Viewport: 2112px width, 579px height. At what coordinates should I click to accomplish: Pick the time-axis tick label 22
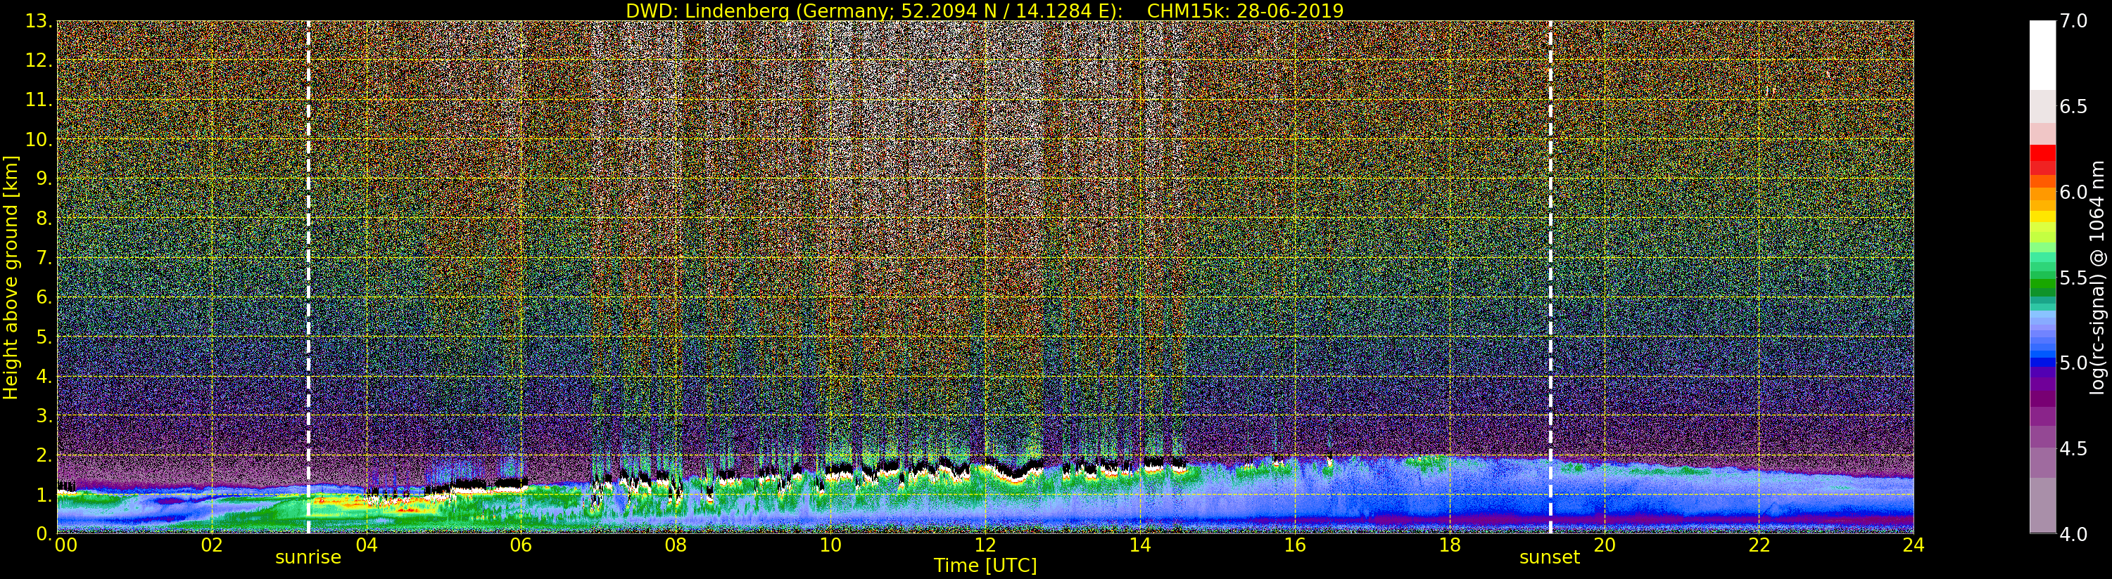tap(1759, 545)
